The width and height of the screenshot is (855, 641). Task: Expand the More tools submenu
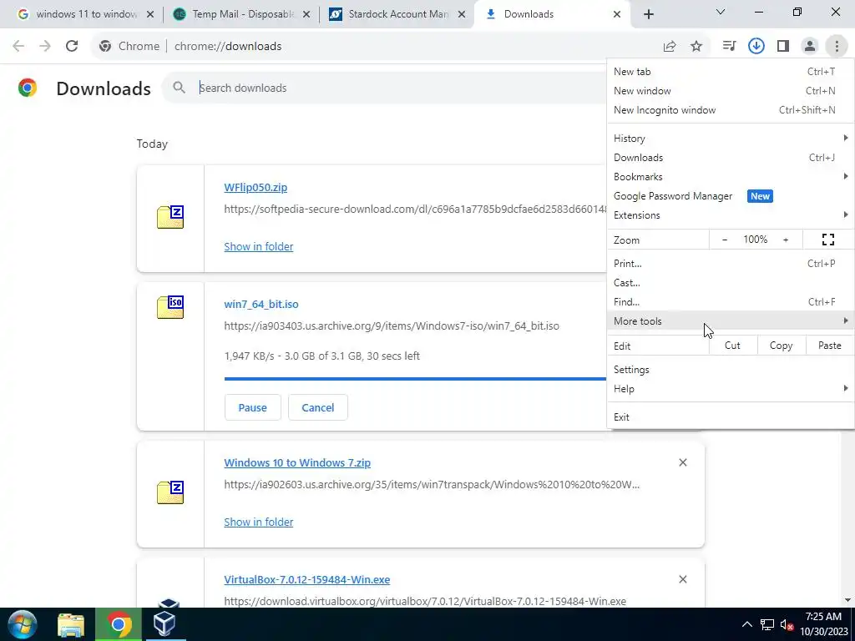731,321
